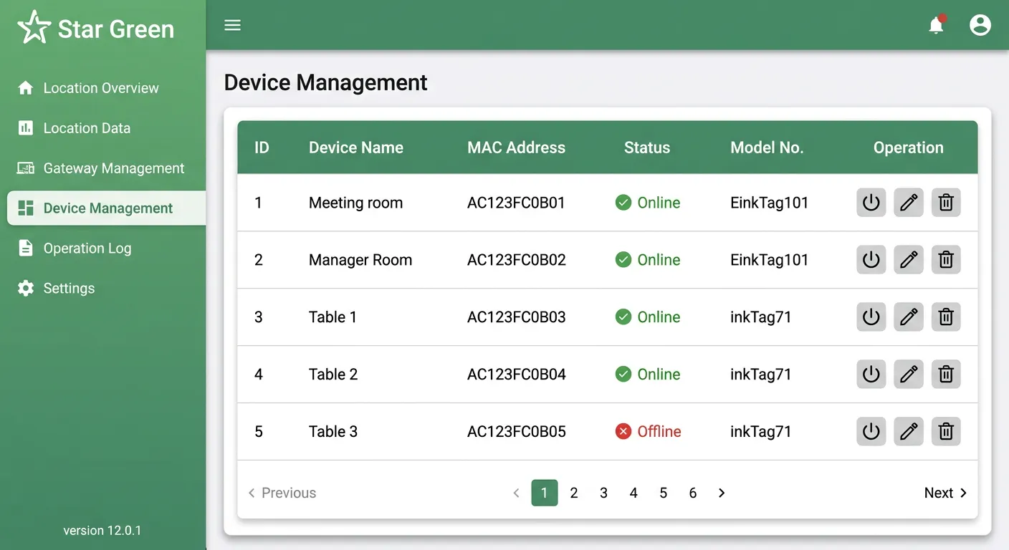The width and height of the screenshot is (1009, 550).
Task: Toggle the hamburger menu icon
Action: tap(232, 25)
